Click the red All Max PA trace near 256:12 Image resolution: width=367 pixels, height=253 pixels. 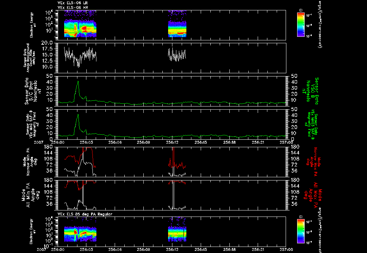[x=177, y=182]
